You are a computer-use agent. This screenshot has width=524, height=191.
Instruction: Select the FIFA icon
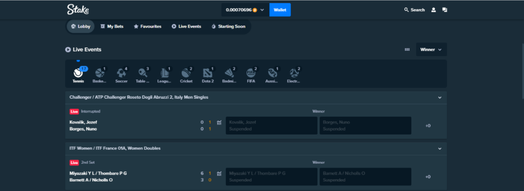coord(251,74)
